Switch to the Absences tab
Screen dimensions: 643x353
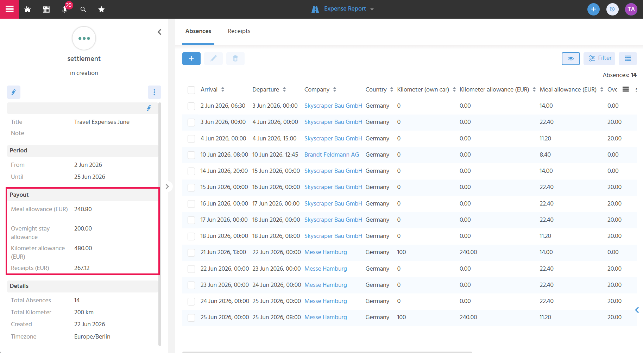pyautogui.click(x=198, y=31)
